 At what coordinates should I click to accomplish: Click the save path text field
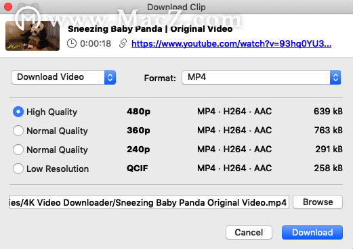[x=149, y=202]
